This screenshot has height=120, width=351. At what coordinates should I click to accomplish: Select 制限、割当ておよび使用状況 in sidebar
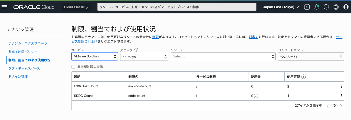[x=29, y=60]
